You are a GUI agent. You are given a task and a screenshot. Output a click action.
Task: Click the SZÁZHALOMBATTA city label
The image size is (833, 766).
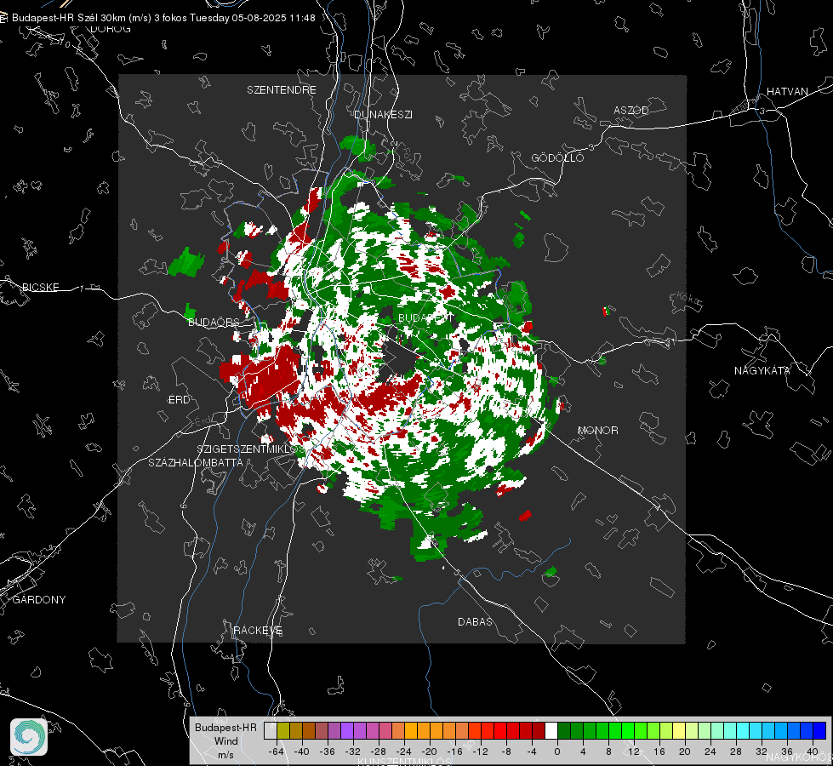tap(196, 462)
